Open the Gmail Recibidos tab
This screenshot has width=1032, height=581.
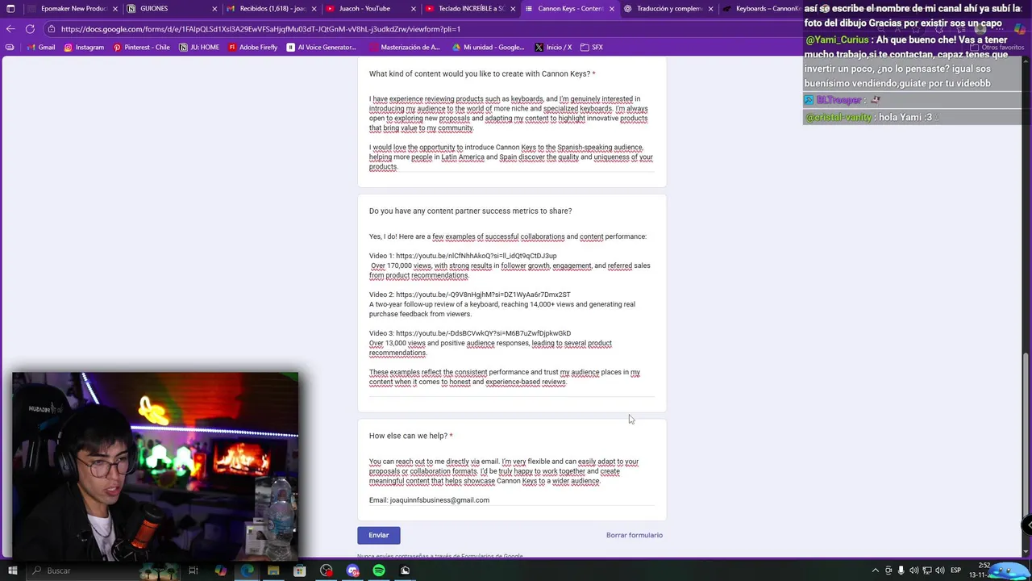pos(271,9)
